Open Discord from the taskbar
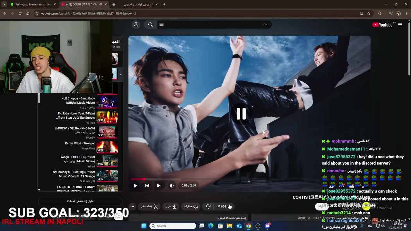The image size is (411, 231). (x=267, y=226)
